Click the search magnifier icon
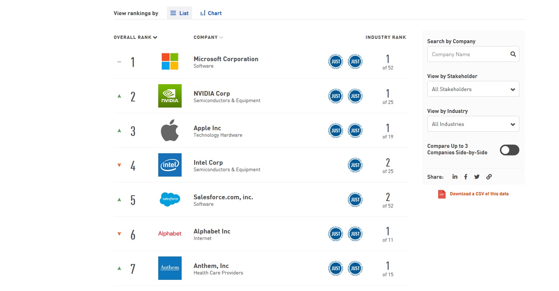This screenshot has height=291, width=559. tap(513, 54)
